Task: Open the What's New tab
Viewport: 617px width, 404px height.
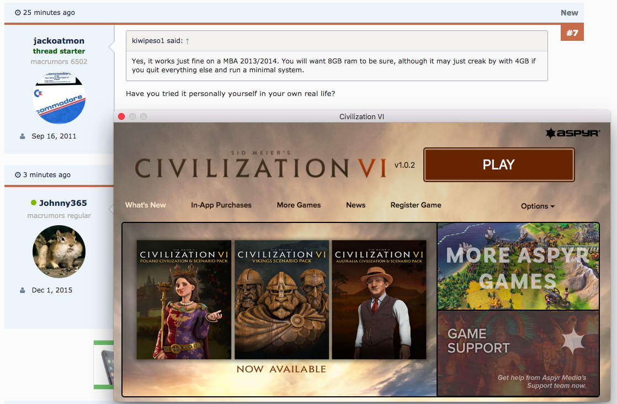Action: pos(146,205)
